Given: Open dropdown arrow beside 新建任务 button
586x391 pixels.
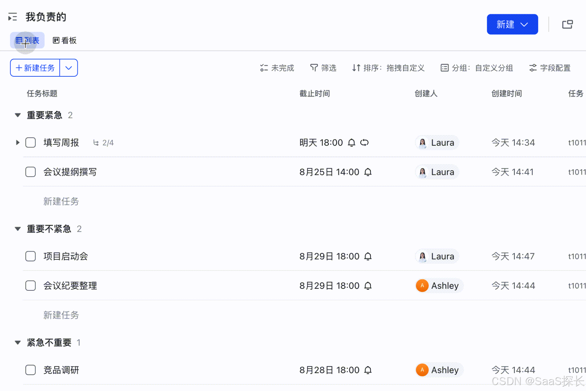Looking at the screenshot, I should click(69, 68).
